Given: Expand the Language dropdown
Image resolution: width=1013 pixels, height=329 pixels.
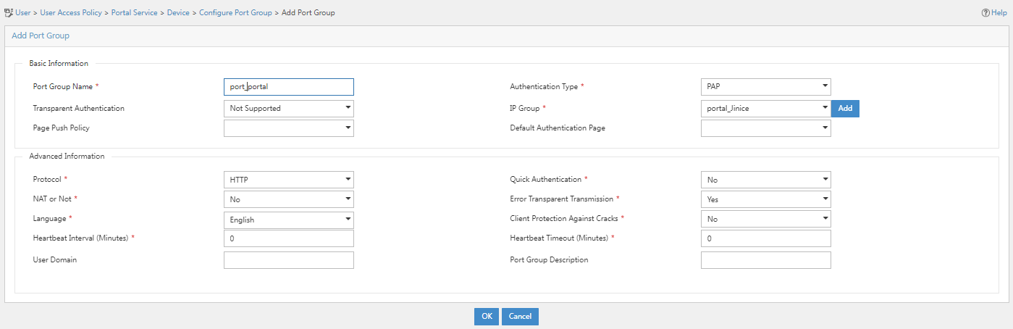Looking at the screenshot, I should (x=289, y=220).
